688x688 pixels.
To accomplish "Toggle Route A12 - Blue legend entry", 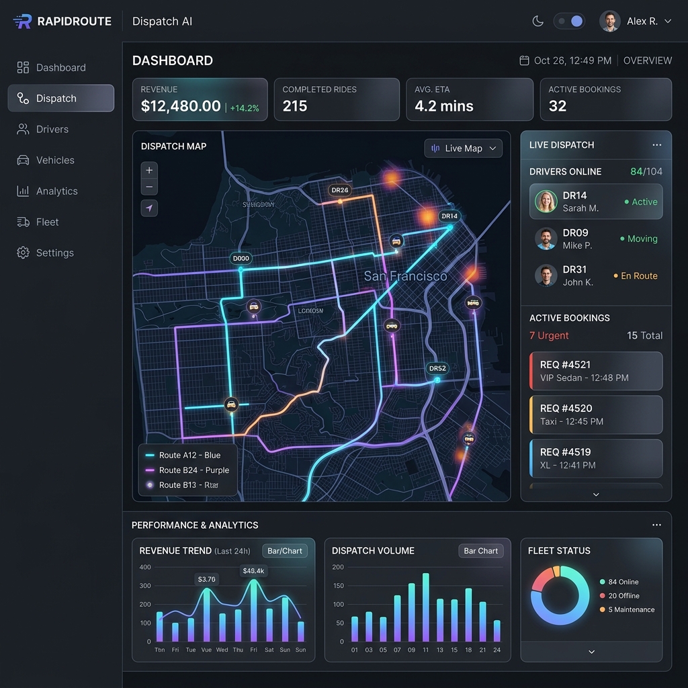I will tap(183, 455).
